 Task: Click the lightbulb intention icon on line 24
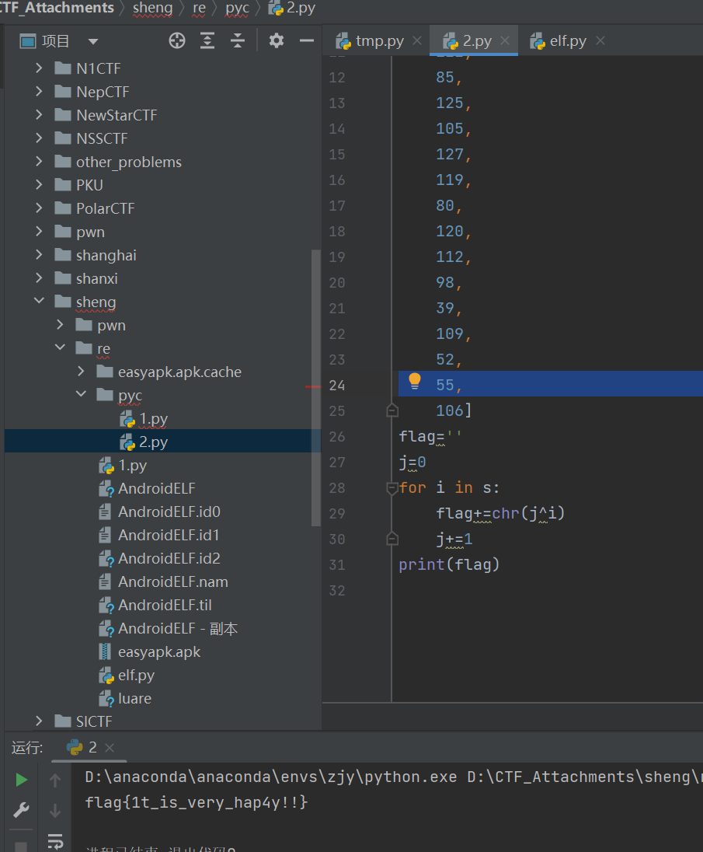click(415, 381)
